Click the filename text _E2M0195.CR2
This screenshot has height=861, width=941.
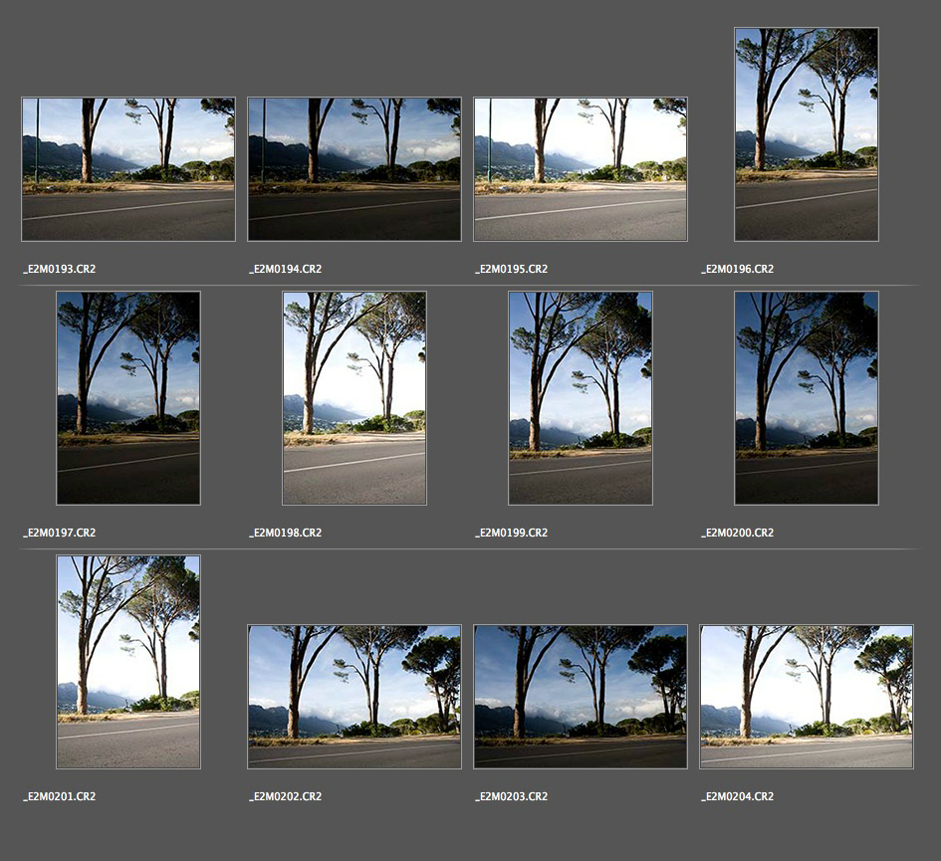pyautogui.click(x=512, y=269)
